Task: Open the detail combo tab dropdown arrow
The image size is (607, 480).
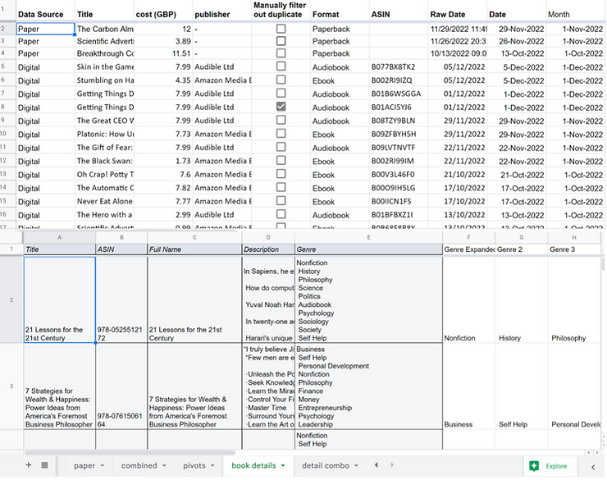Action: [x=356, y=466]
